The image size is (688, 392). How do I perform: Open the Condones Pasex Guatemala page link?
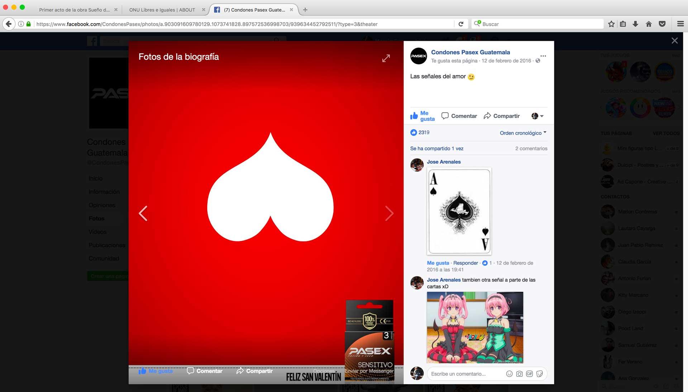pyautogui.click(x=470, y=52)
